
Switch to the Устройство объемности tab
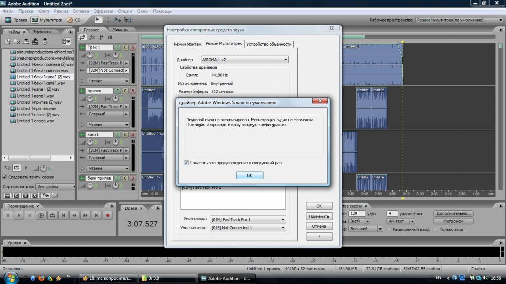[x=269, y=44]
